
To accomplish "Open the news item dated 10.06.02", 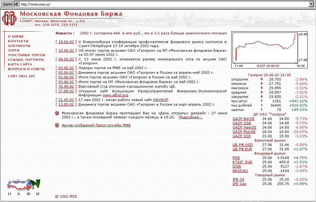I will coord(66,51).
